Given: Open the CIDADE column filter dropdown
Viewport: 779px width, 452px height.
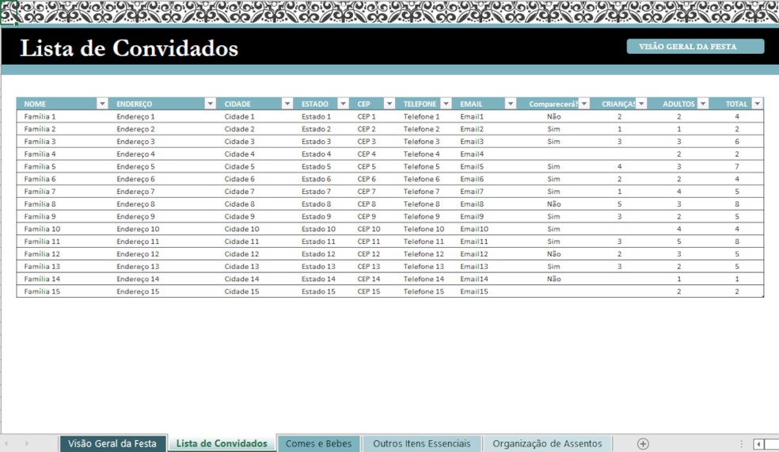Looking at the screenshot, I should (287, 104).
